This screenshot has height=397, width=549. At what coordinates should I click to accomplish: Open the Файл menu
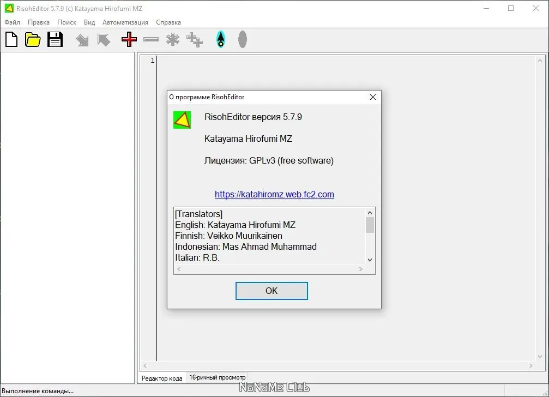(x=12, y=22)
